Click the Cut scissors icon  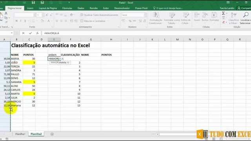6,13
